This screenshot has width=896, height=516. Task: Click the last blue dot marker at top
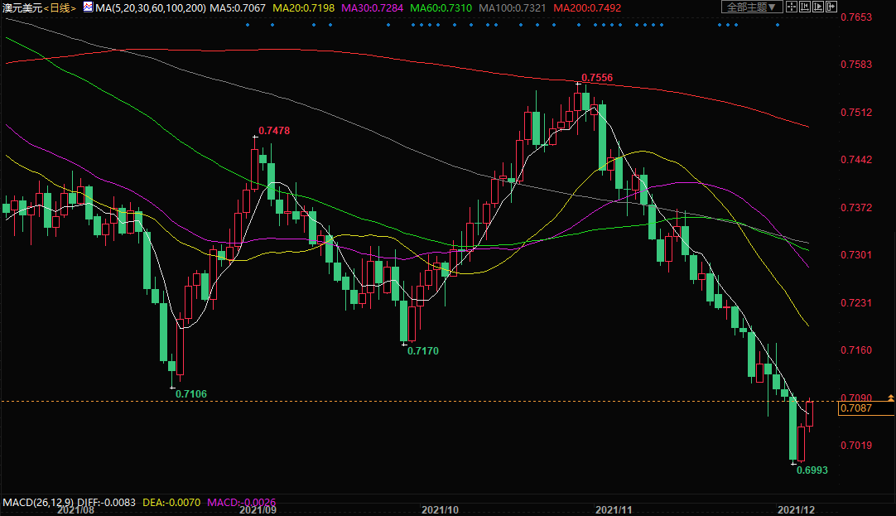pos(777,24)
